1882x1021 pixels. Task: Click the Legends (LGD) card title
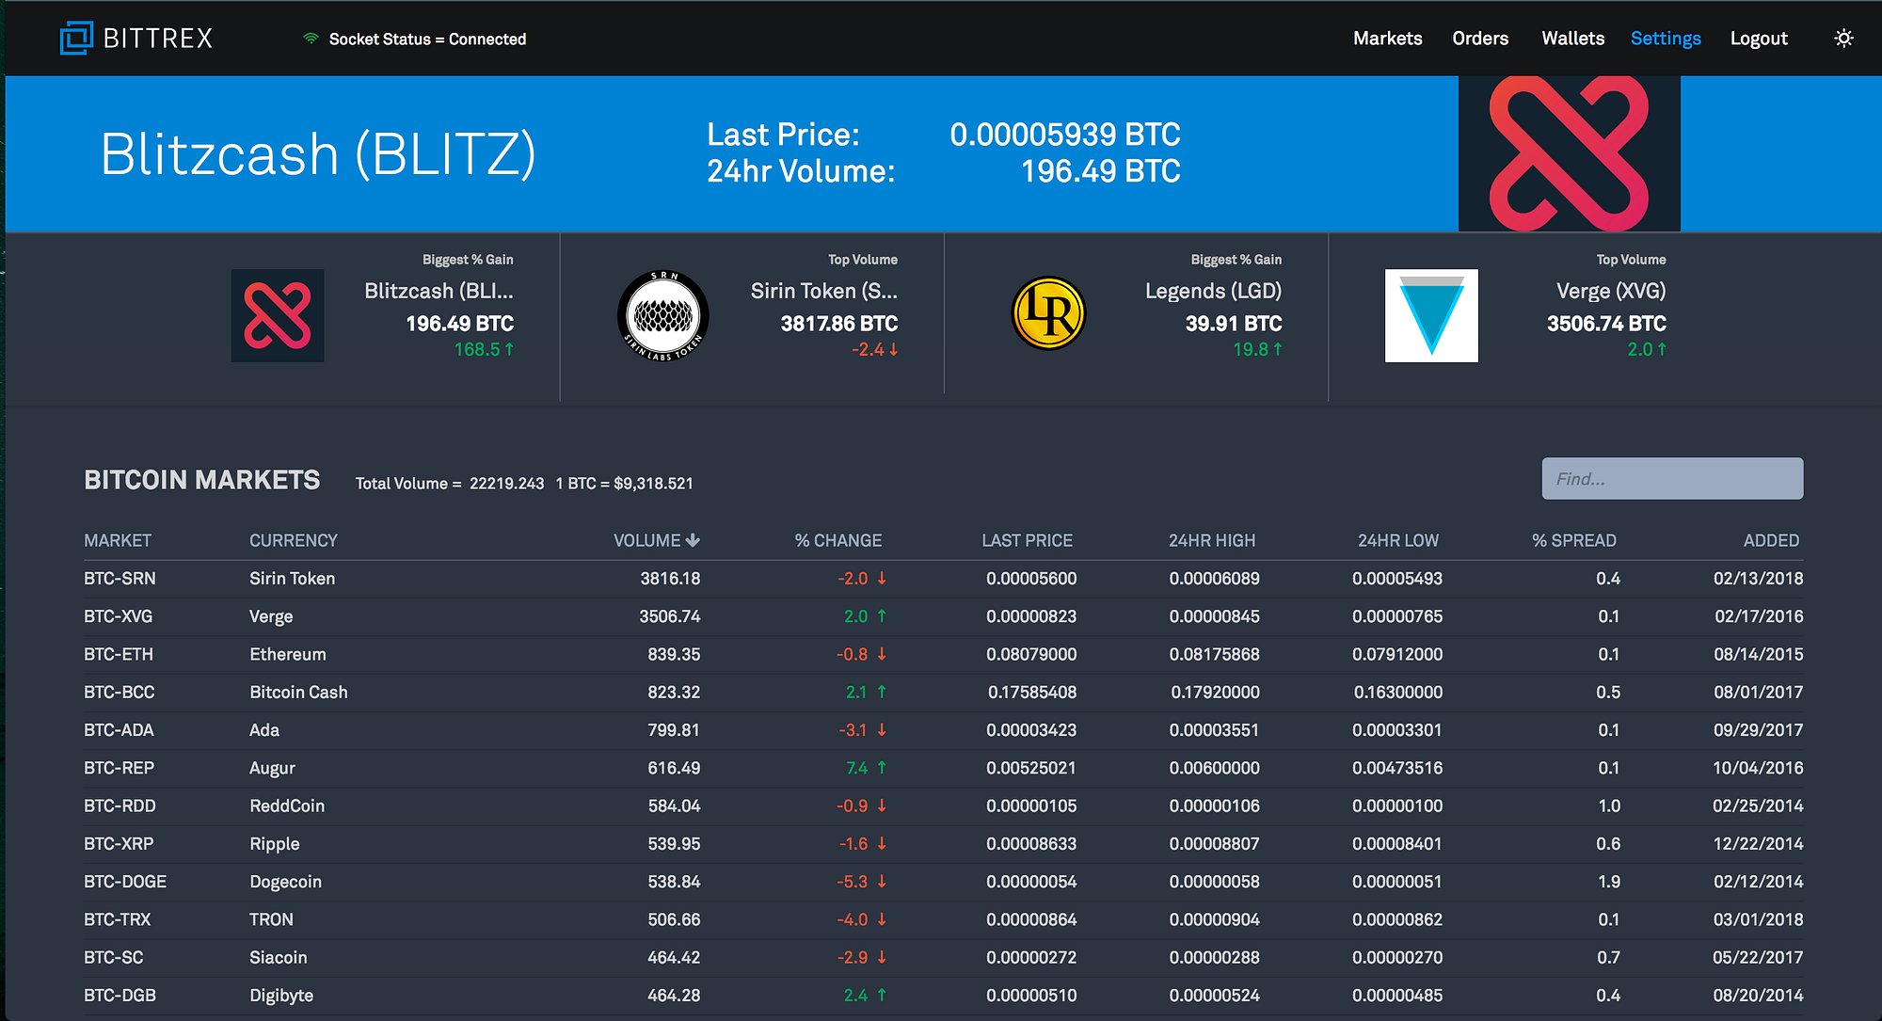(1213, 291)
